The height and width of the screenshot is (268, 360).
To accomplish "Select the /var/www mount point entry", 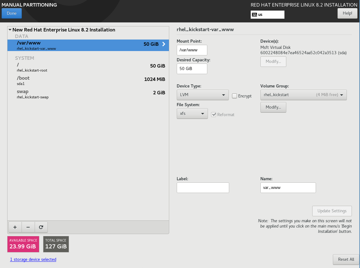I will (x=88, y=45).
